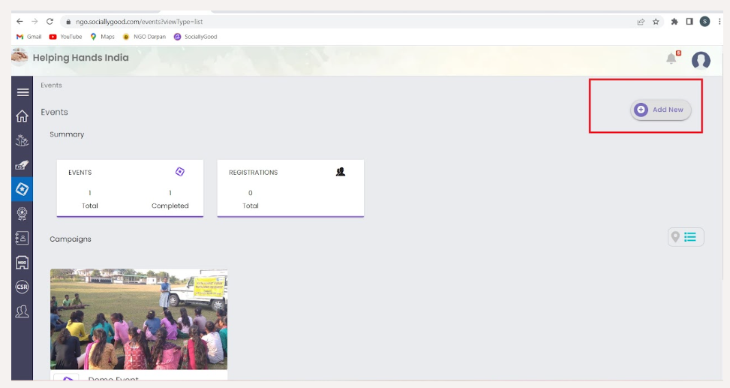Click the address bar URL

[x=140, y=22]
